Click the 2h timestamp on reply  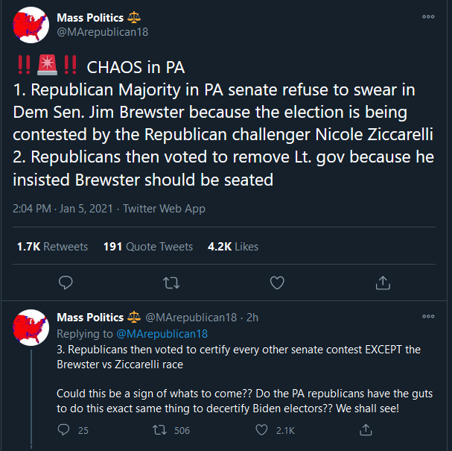[x=252, y=318]
